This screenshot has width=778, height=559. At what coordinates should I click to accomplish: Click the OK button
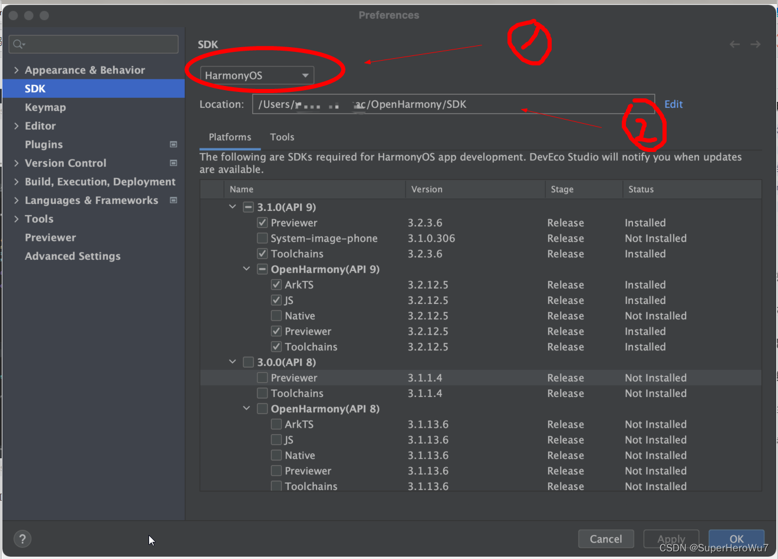[x=737, y=539]
